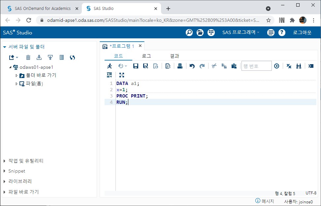Screen dimensions: 321x206
Task: Format the code icon
Action: [x=109, y=75]
